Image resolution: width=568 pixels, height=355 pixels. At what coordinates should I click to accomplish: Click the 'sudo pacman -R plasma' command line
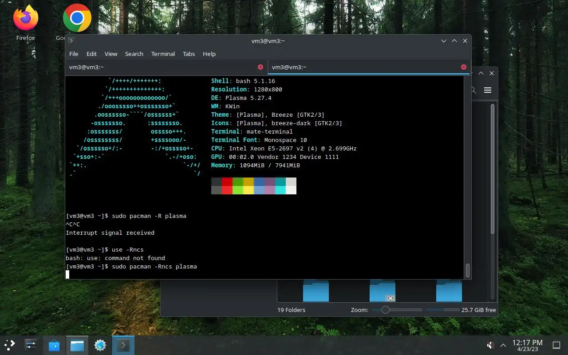pyautogui.click(x=126, y=216)
